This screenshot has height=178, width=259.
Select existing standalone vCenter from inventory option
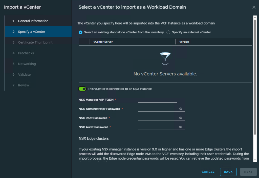point(81,32)
